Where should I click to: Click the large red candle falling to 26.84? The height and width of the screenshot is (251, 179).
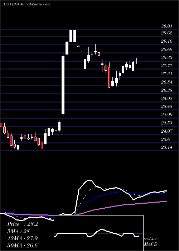(x=109, y=77)
